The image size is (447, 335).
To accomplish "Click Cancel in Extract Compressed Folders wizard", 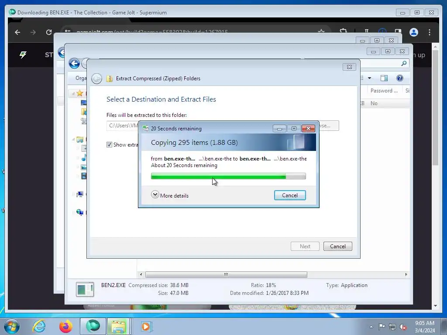I will 337,246.
